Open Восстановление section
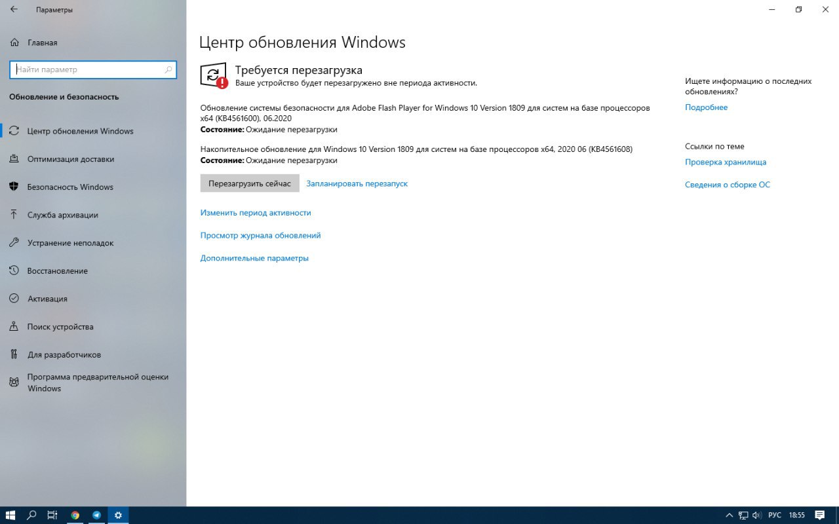The image size is (839, 524). click(93, 271)
